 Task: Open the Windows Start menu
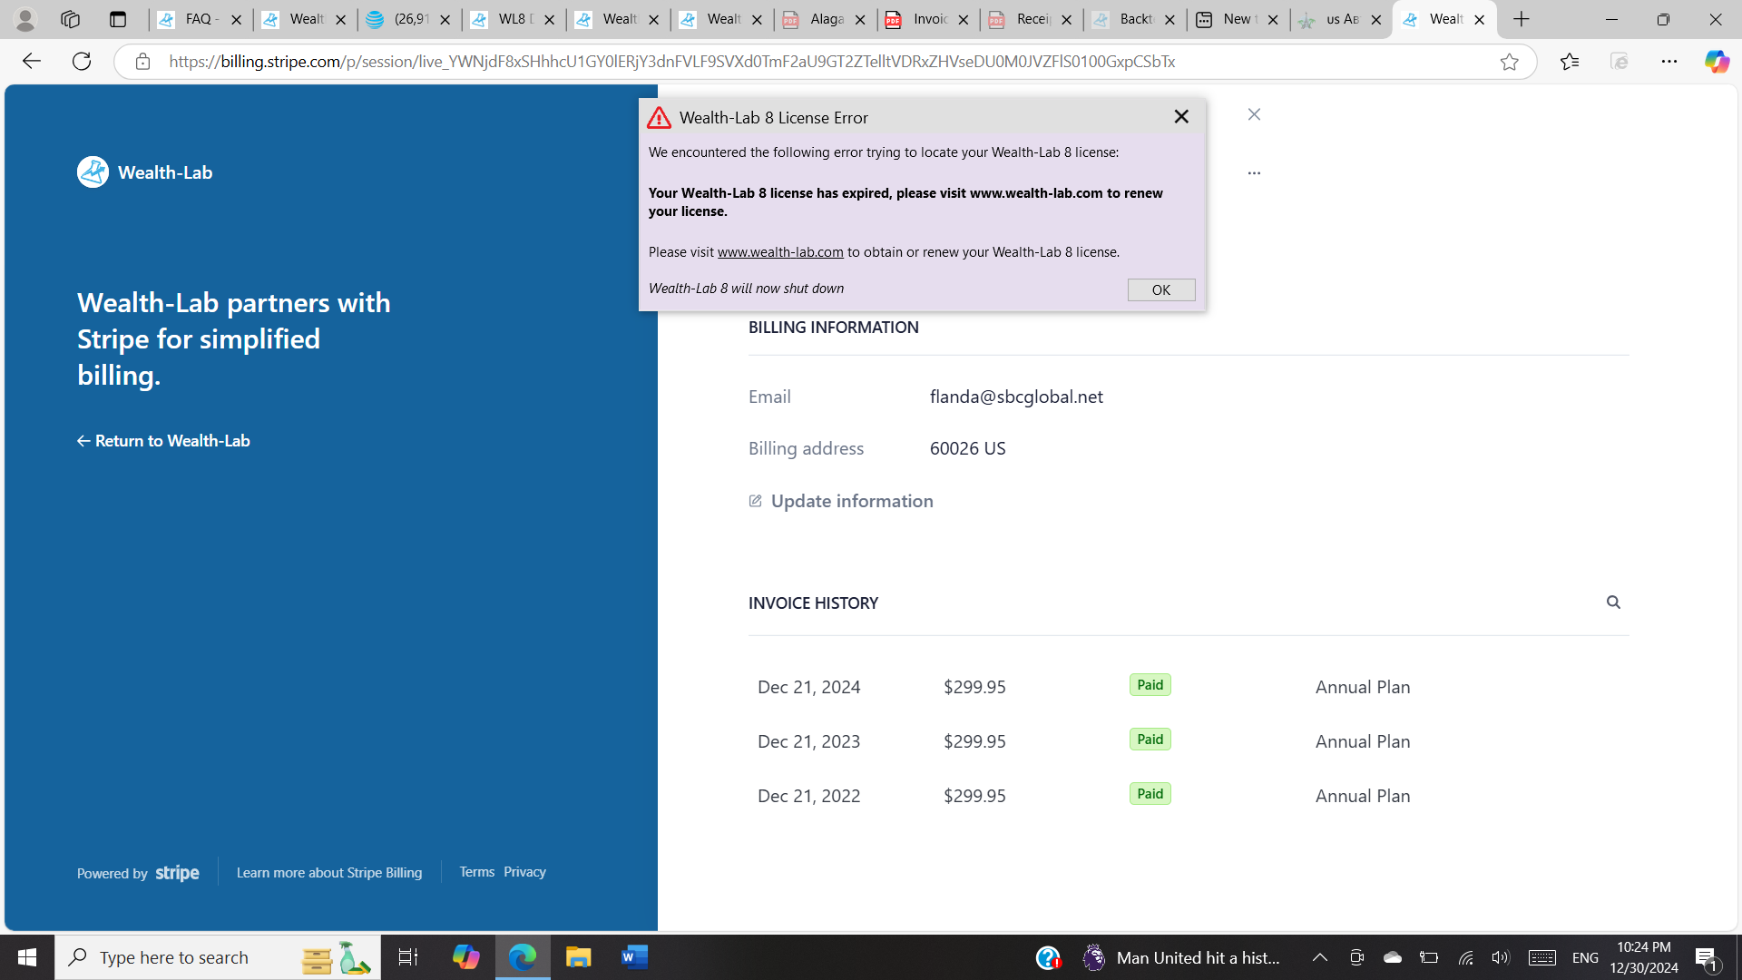point(27,957)
